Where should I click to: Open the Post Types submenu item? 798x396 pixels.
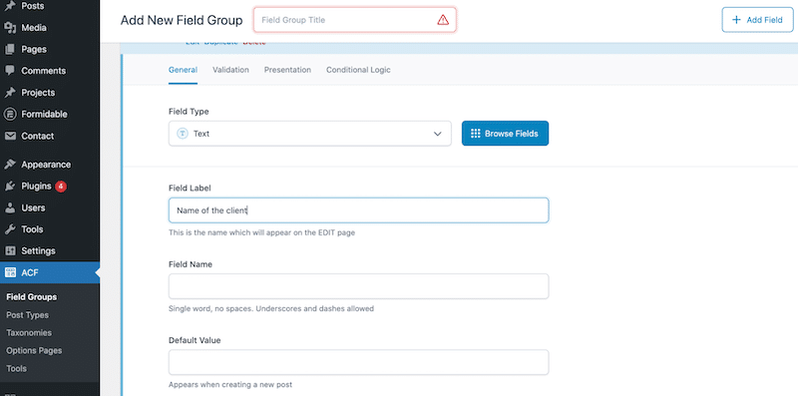click(x=28, y=315)
